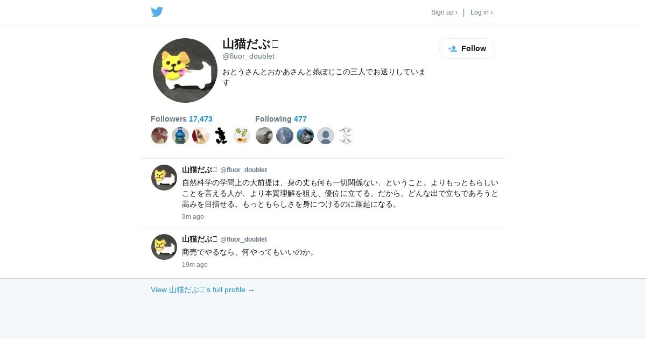
Task: Open the Following 477 list
Action: pyautogui.click(x=281, y=119)
